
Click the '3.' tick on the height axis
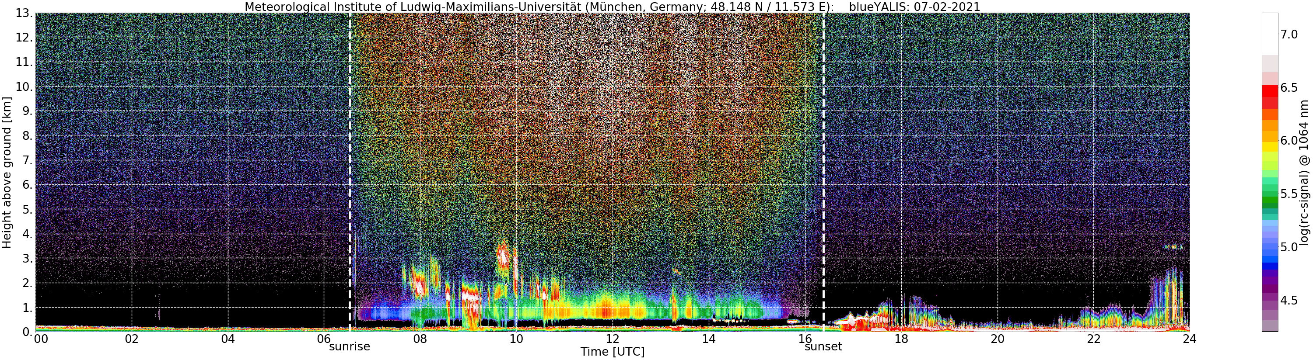(28, 258)
